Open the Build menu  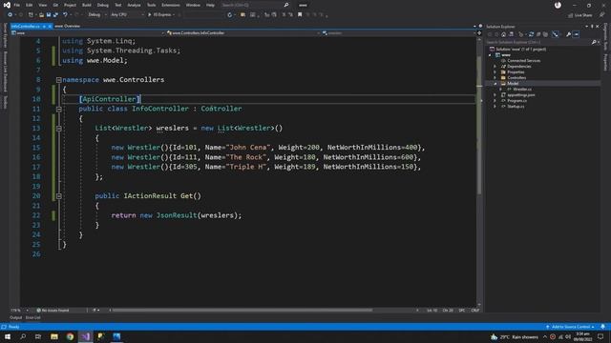[87, 5]
